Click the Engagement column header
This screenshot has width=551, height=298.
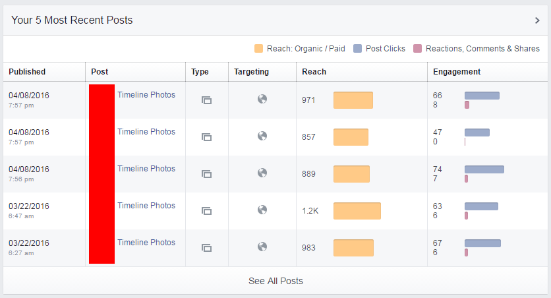(x=457, y=72)
